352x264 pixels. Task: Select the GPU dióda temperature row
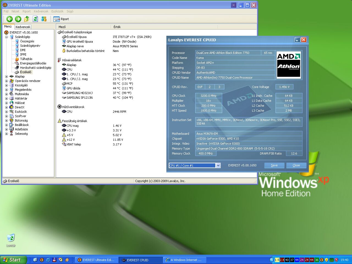[157, 88]
